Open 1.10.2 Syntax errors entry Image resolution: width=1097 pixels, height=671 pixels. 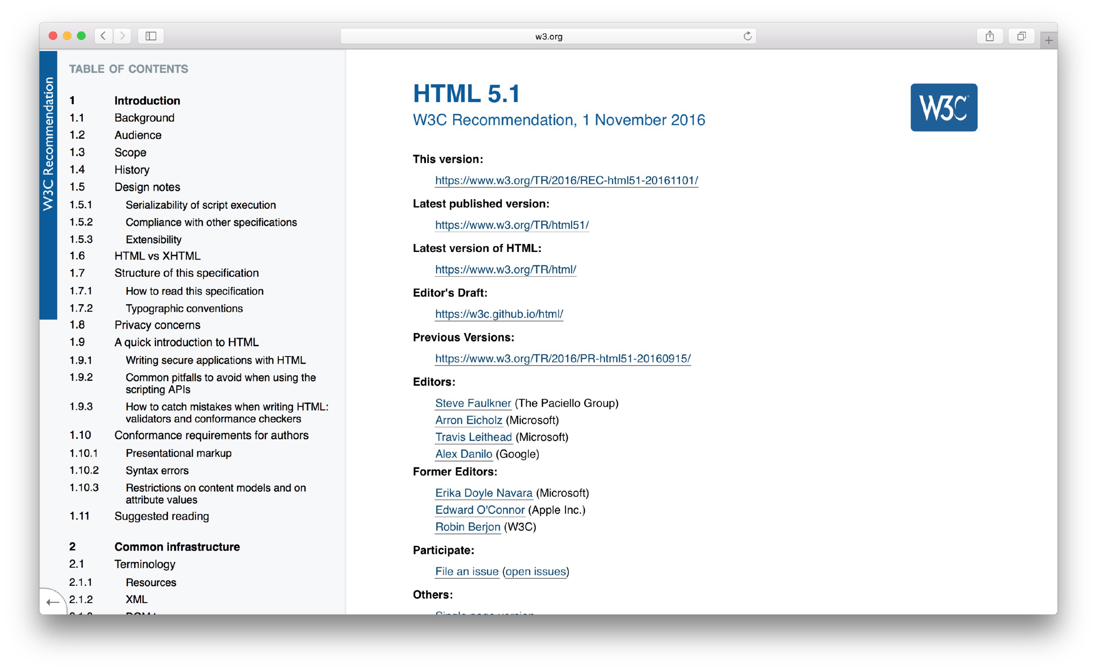pyautogui.click(x=157, y=470)
